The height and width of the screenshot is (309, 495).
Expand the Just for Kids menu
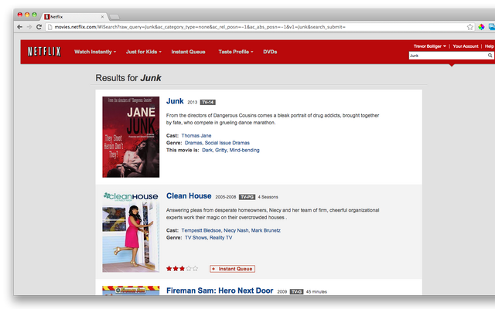(144, 52)
